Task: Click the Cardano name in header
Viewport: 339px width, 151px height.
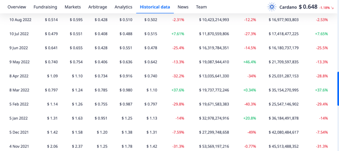Action: [x=288, y=7]
